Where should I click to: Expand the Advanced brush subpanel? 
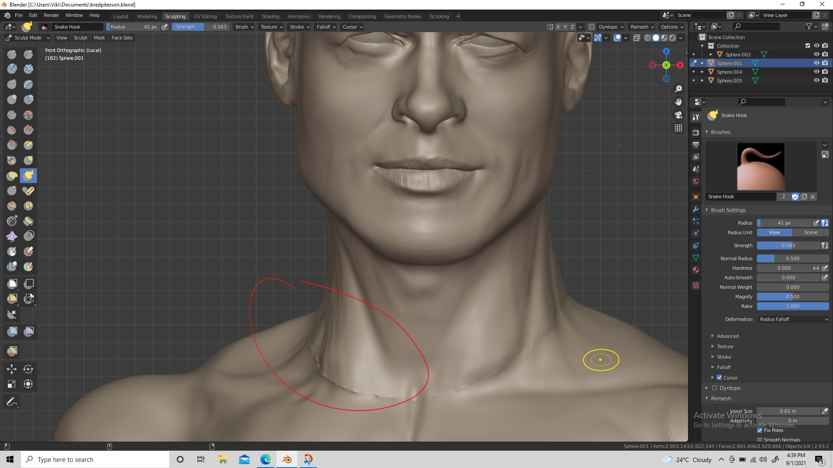tap(727, 336)
